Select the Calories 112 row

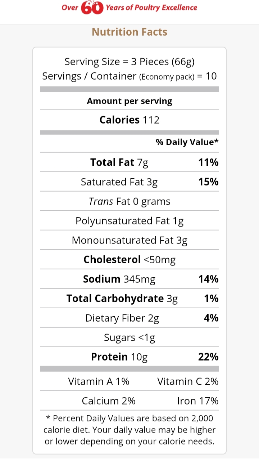[129, 120]
